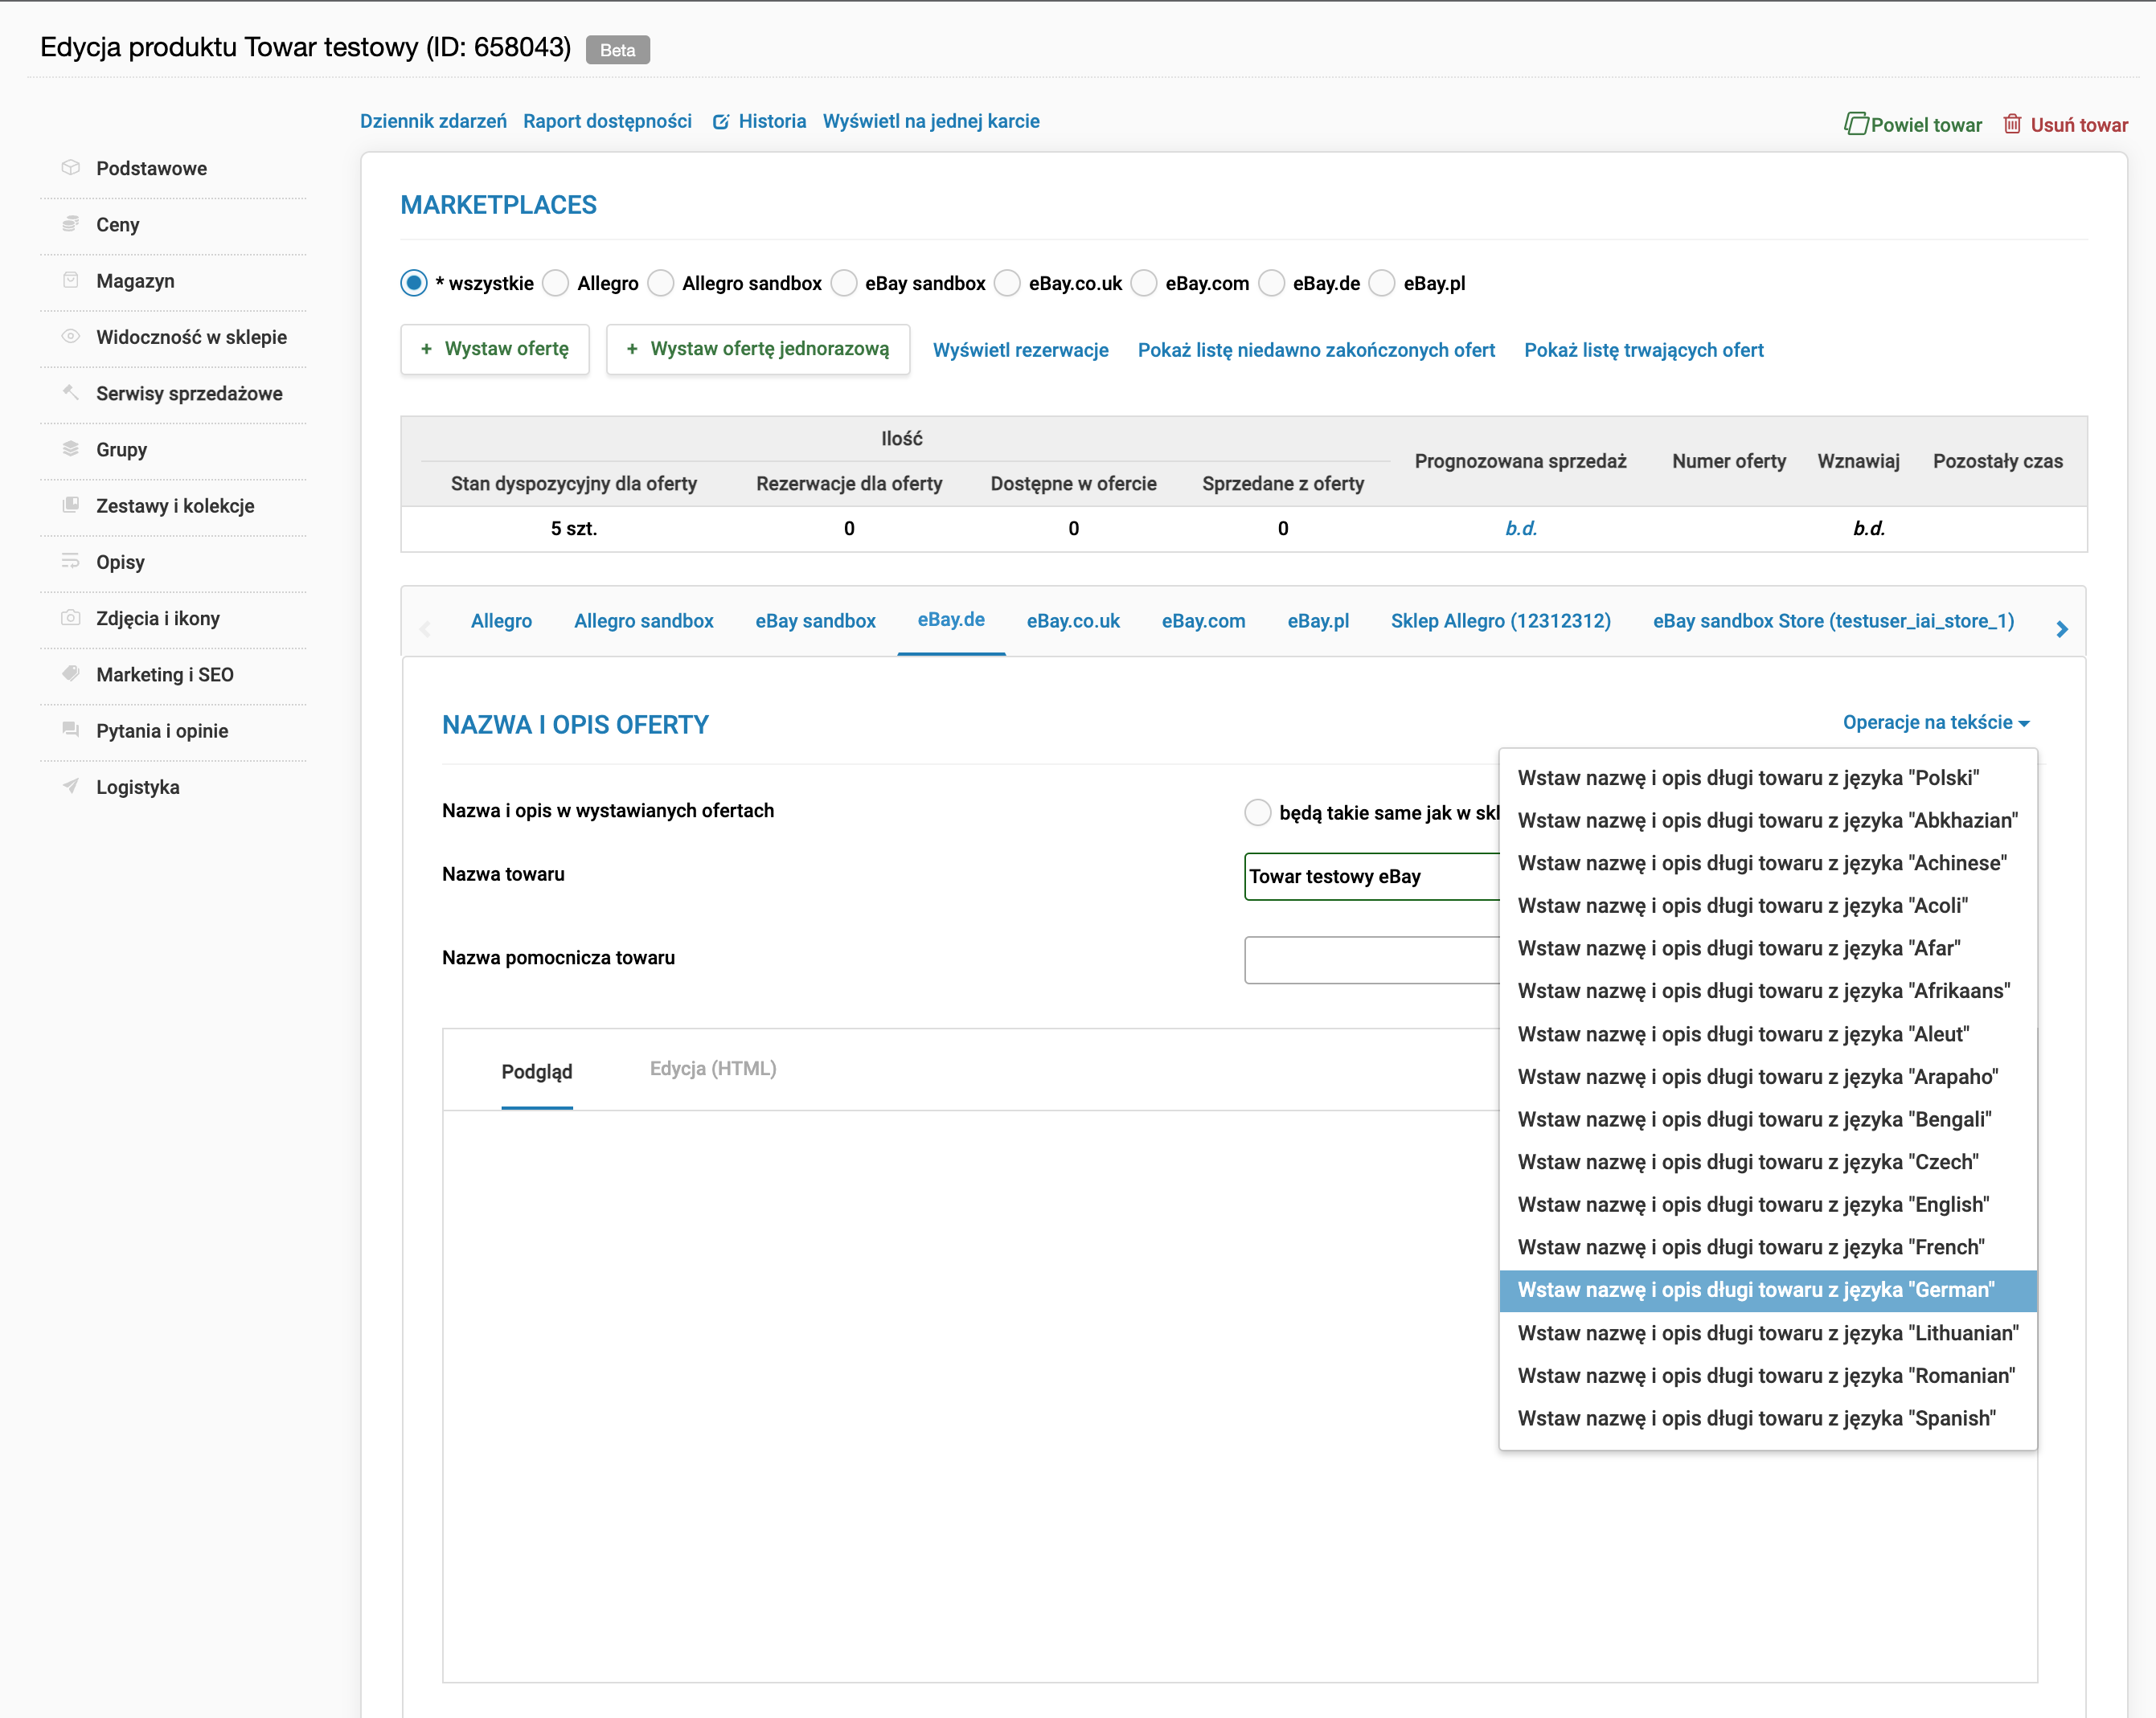This screenshot has width=2156, height=1718.
Task: Click the camera icon for Zdjęcia i ikony
Action: point(70,618)
